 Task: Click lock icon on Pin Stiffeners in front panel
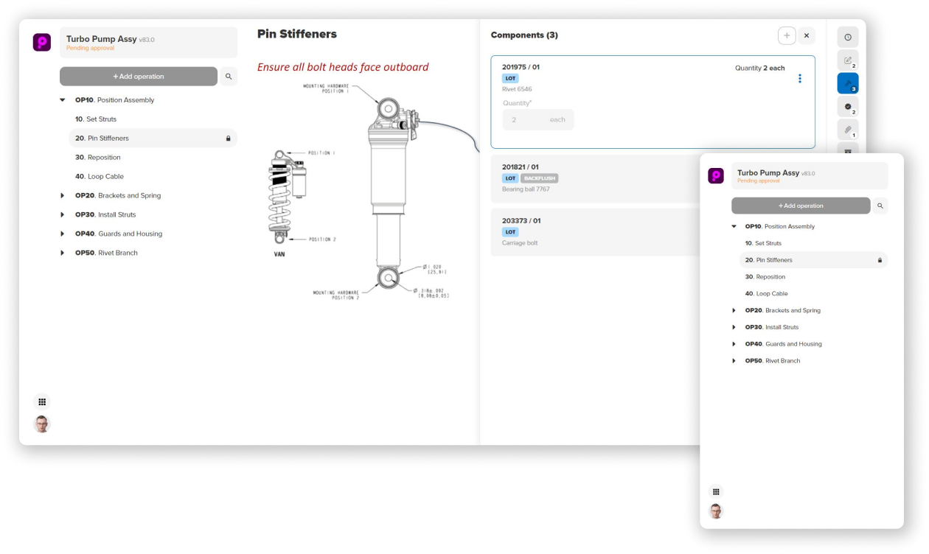880,260
